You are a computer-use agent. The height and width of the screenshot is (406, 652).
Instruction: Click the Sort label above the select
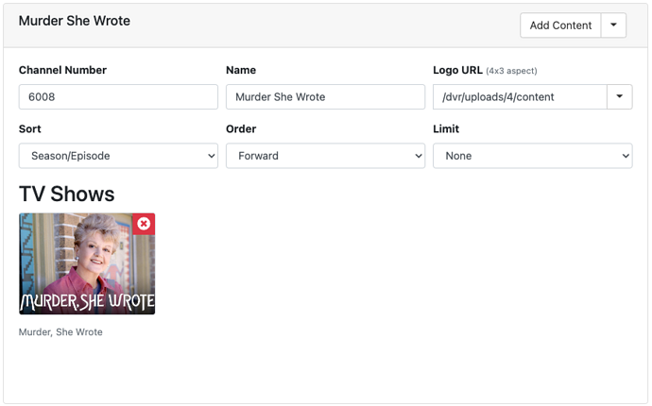[x=30, y=128]
